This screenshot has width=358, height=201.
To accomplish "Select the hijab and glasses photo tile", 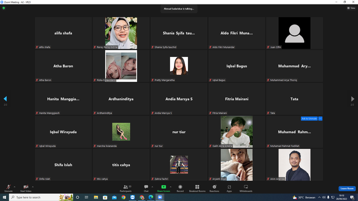I will 121,33.
